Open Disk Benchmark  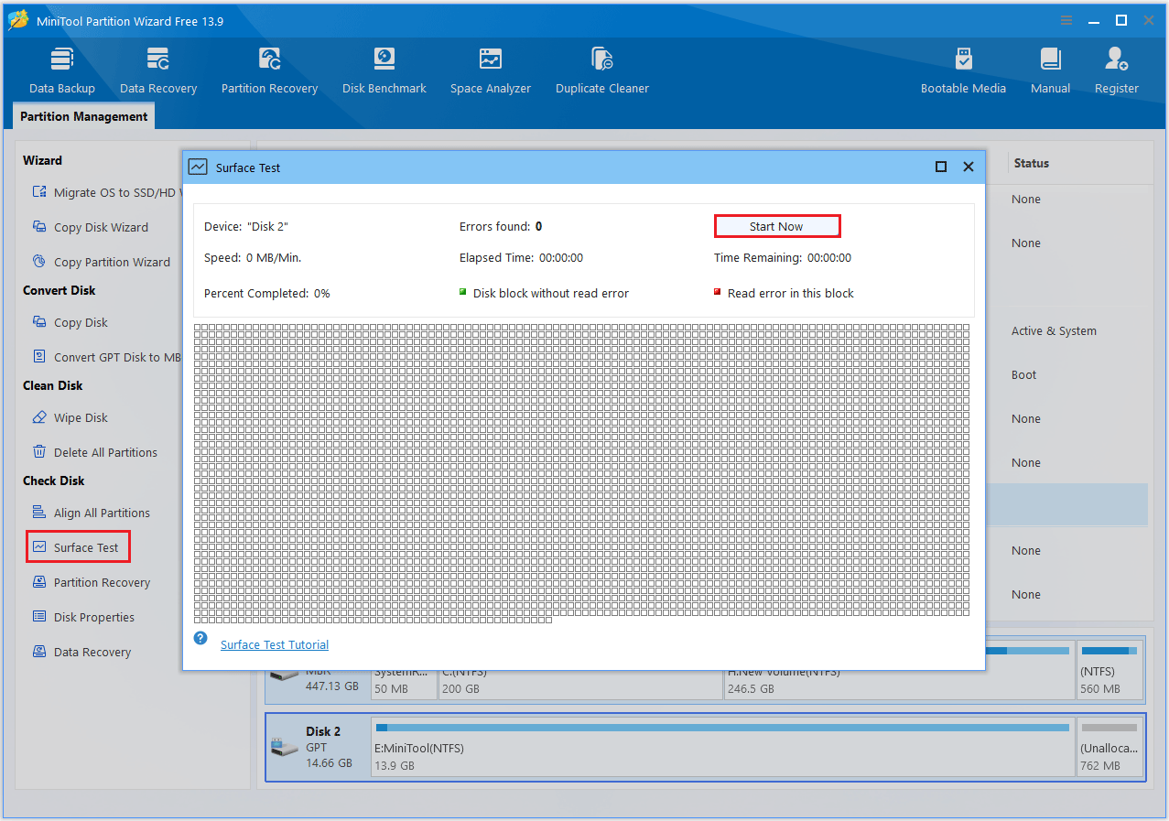(x=384, y=70)
